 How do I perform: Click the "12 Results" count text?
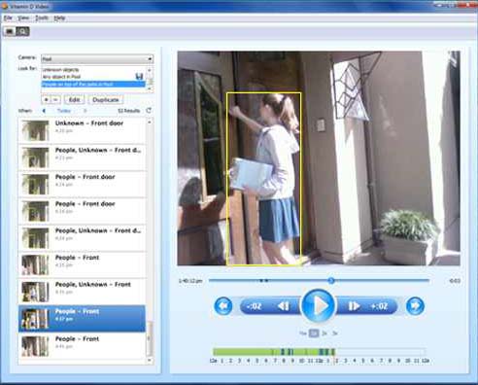tap(129, 111)
